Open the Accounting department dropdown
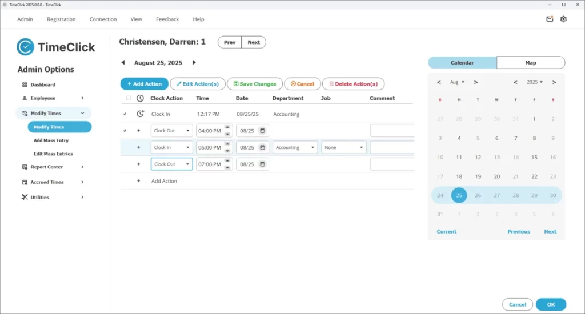Viewport: 585px width, 314px height. click(x=295, y=147)
